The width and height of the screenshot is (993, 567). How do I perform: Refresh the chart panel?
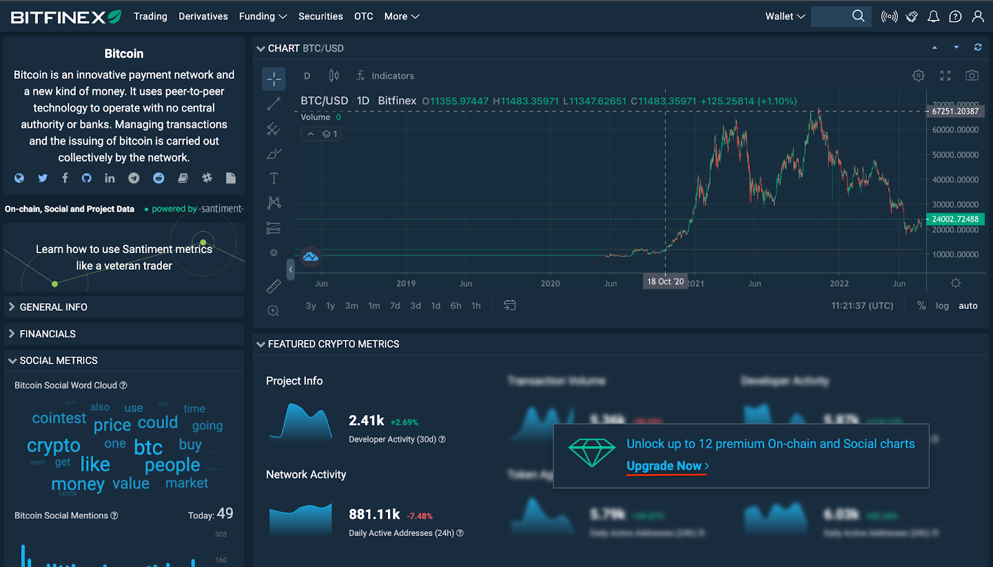click(978, 47)
